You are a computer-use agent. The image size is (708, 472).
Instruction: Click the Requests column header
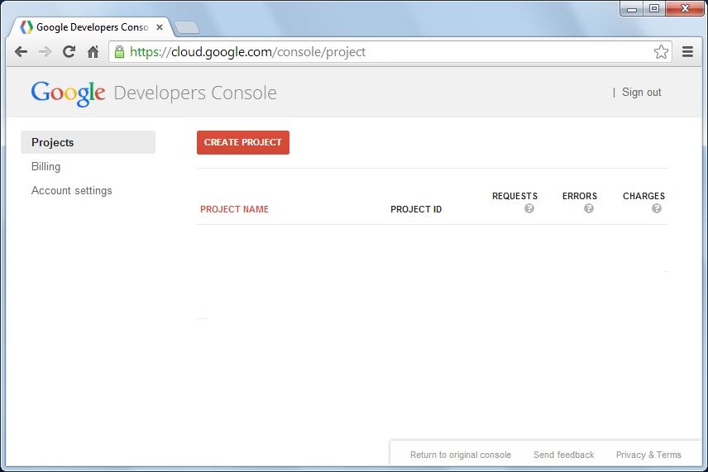point(514,196)
